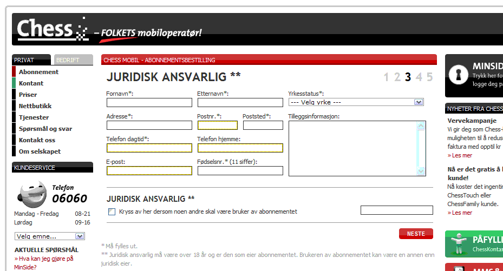Image resolution: width=503 pixels, height=271 pixels.
Task: Focus the E-post input field
Action: coord(149,171)
